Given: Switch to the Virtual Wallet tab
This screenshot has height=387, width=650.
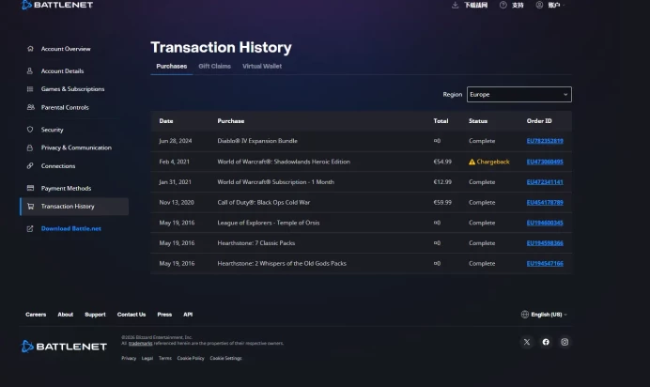Looking at the screenshot, I should pos(262,67).
